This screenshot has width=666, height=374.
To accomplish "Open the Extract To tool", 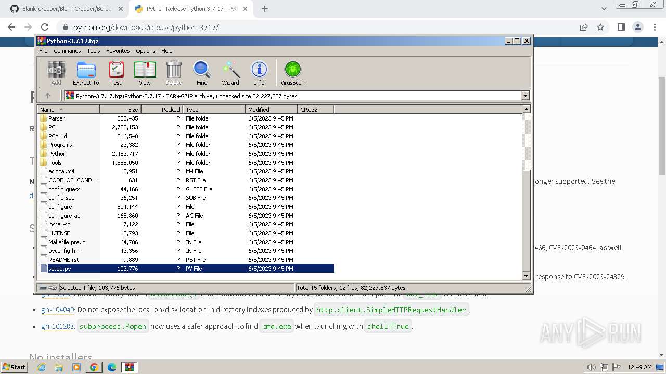I will pyautogui.click(x=86, y=73).
